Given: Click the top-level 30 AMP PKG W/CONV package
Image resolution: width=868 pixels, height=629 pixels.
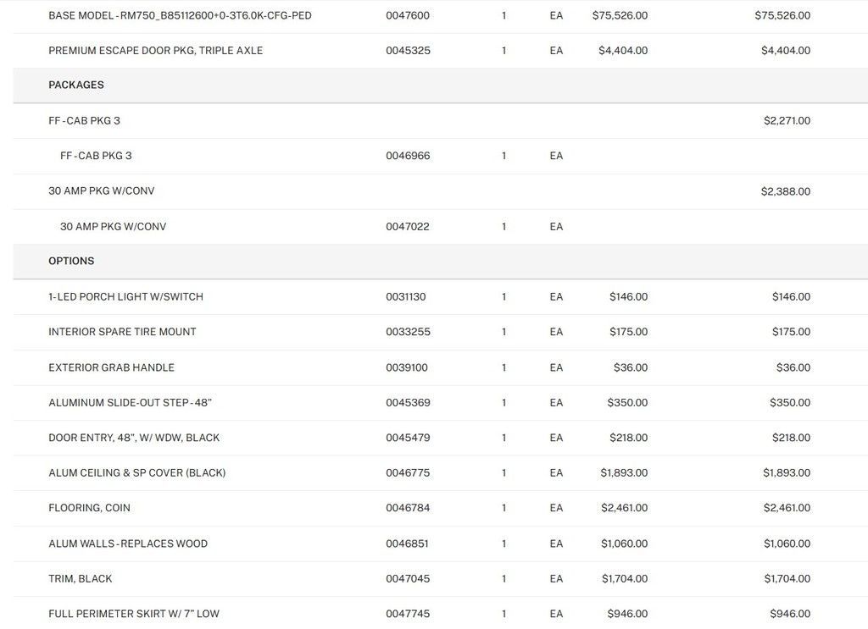Looking at the screenshot, I should pyautogui.click(x=101, y=191).
